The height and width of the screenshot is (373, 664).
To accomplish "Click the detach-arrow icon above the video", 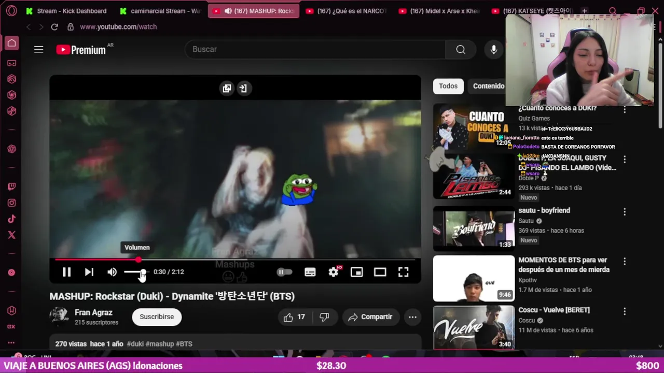I will [243, 88].
